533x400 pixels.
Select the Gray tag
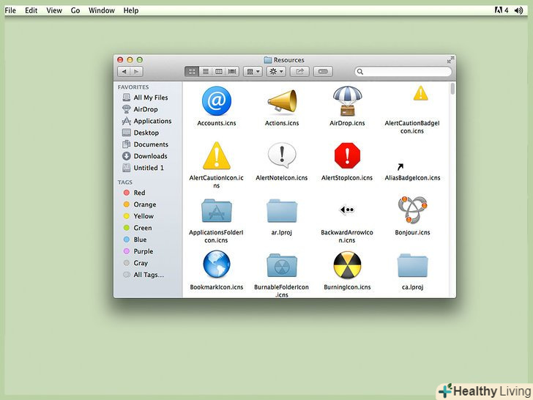click(x=135, y=263)
